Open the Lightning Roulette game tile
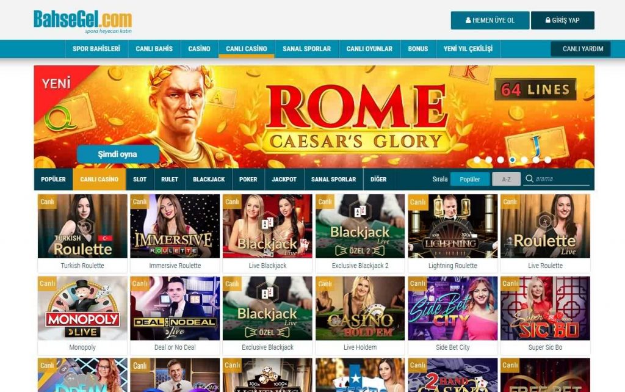 pyautogui.click(x=452, y=226)
